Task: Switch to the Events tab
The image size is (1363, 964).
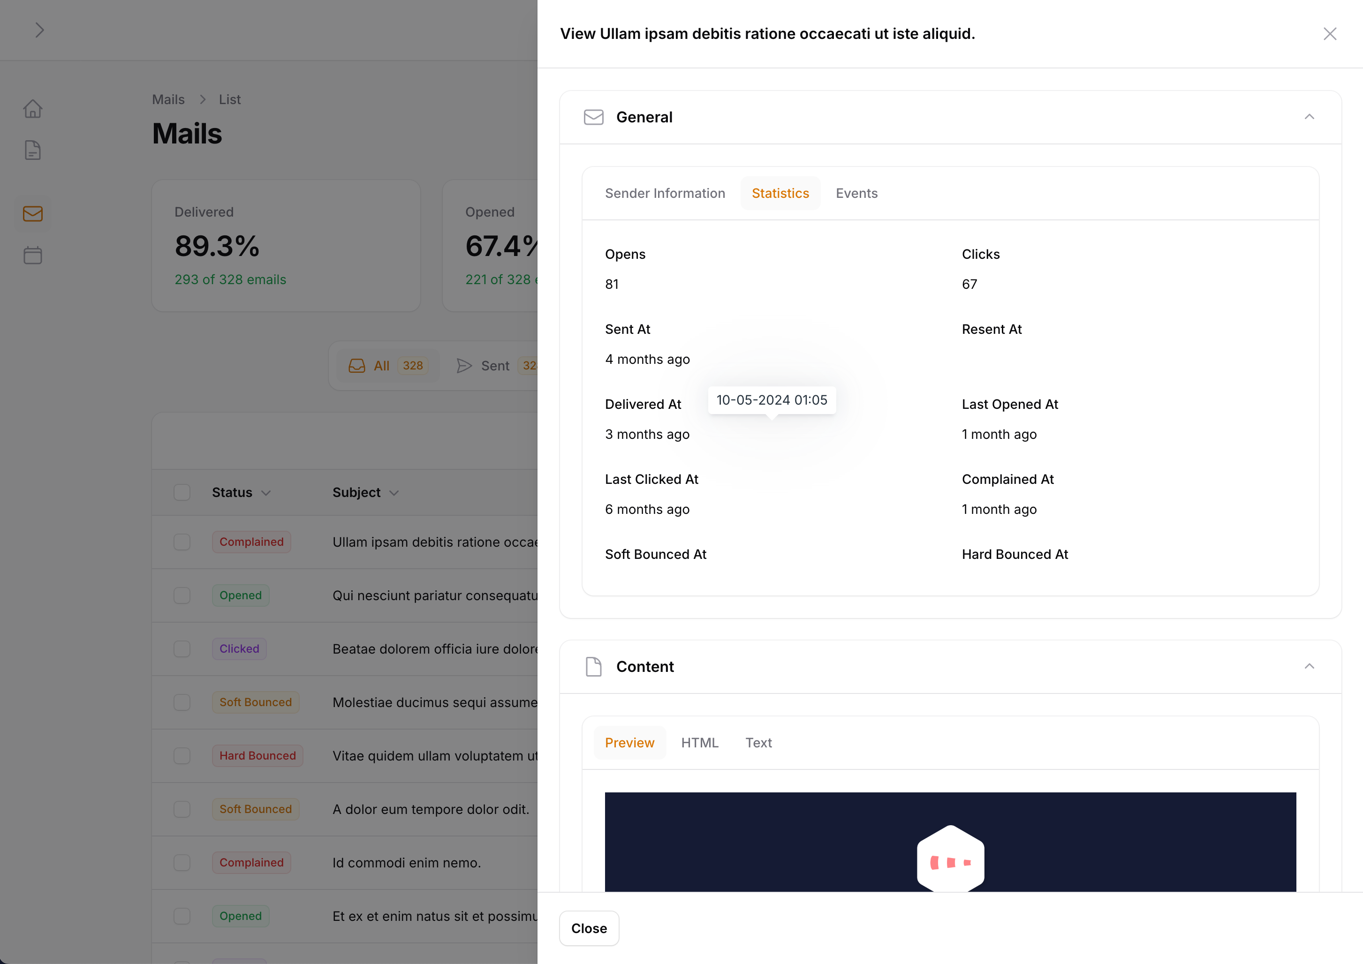Action: tap(856, 194)
